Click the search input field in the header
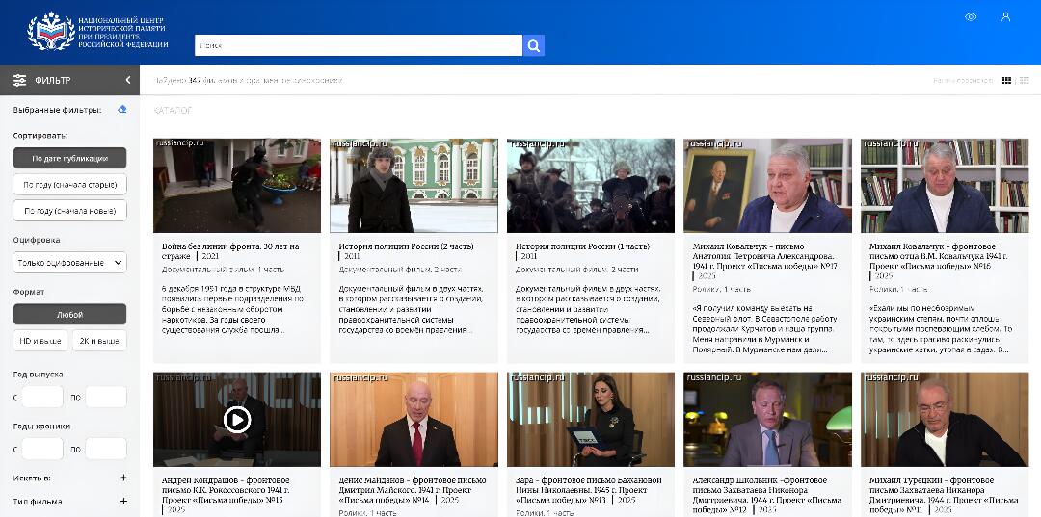This screenshot has width=1041, height=517. point(358,45)
